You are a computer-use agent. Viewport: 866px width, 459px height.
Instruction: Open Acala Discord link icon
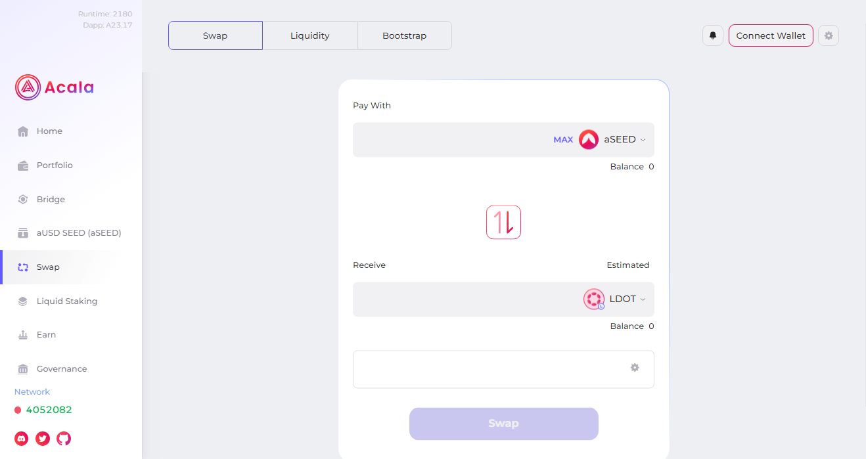pos(22,438)
